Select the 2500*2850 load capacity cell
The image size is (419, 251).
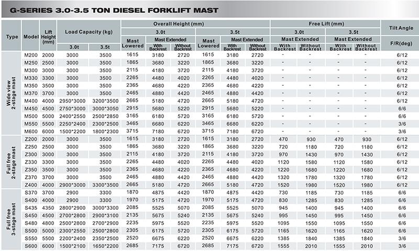coord(105,116)
